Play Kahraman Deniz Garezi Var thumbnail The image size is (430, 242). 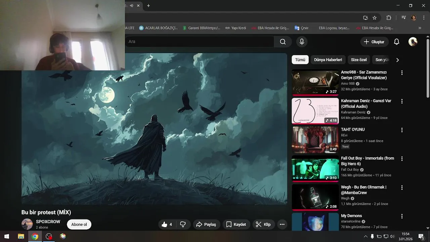tap(315, 111)
